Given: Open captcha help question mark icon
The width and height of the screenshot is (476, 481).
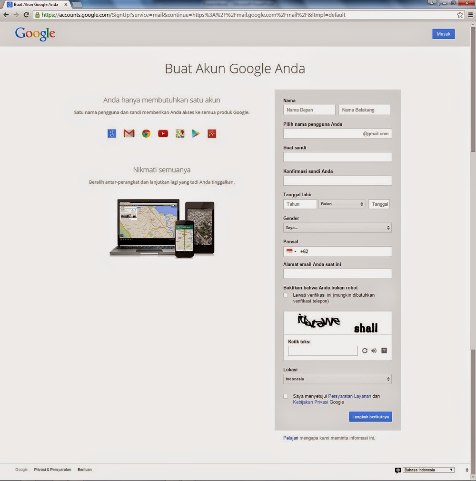Looking at the screenshot, I should pyautogui.click(x=384, y=351).
